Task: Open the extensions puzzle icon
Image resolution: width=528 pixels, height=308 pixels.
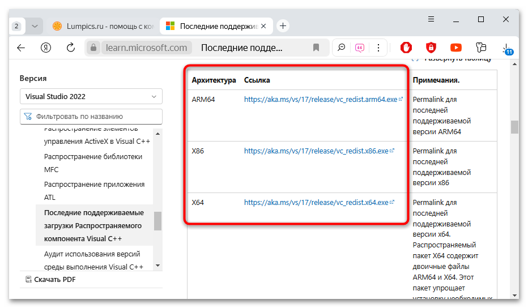Action: 481,48
